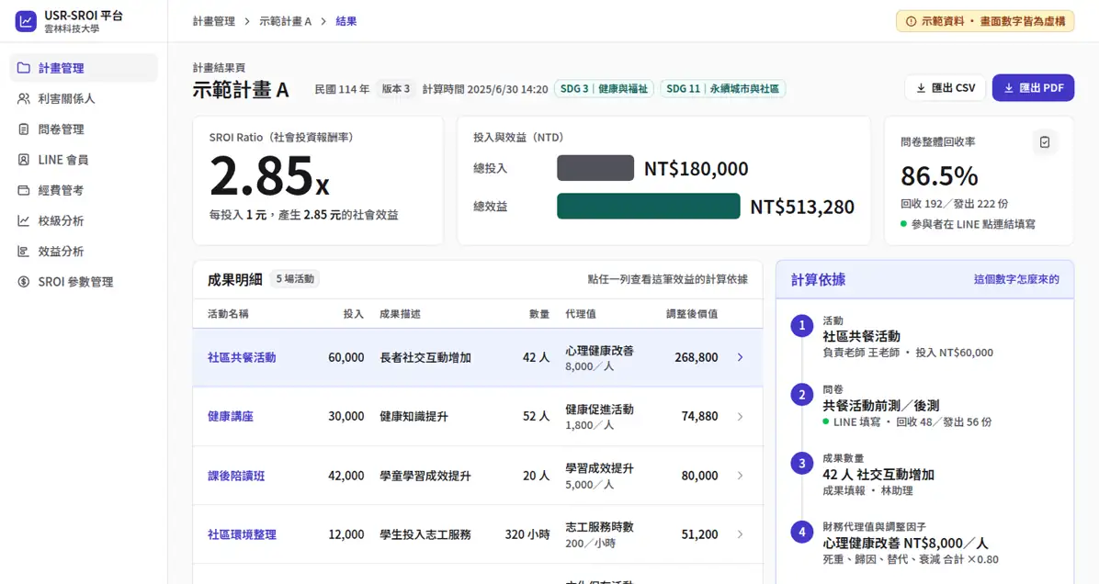Open LINE 會員 in the sidebar
Screen dimensions: 1099x584
(x=84, y=160)
